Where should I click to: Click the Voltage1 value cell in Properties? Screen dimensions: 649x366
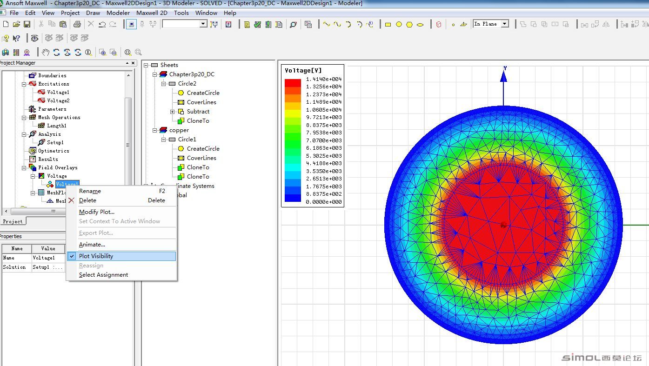[48, 258]
